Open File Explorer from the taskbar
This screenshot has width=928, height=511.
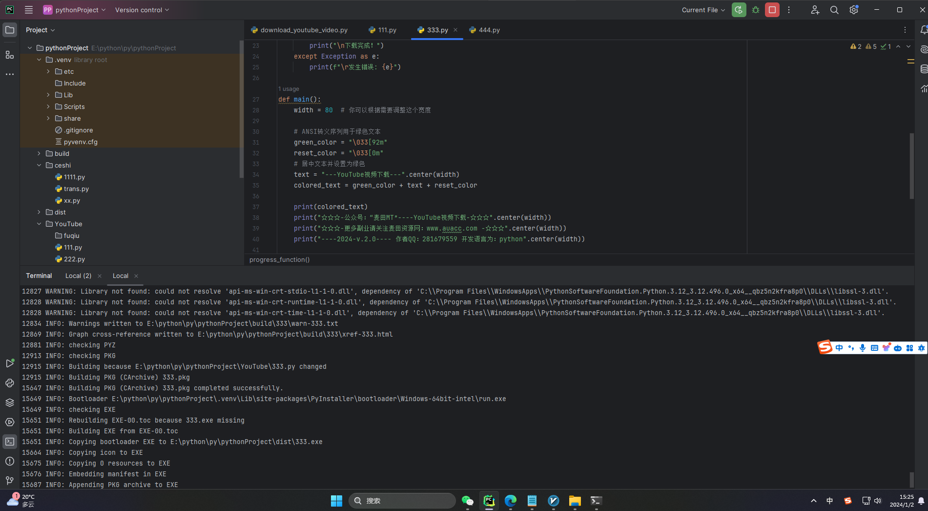point(575,501)
